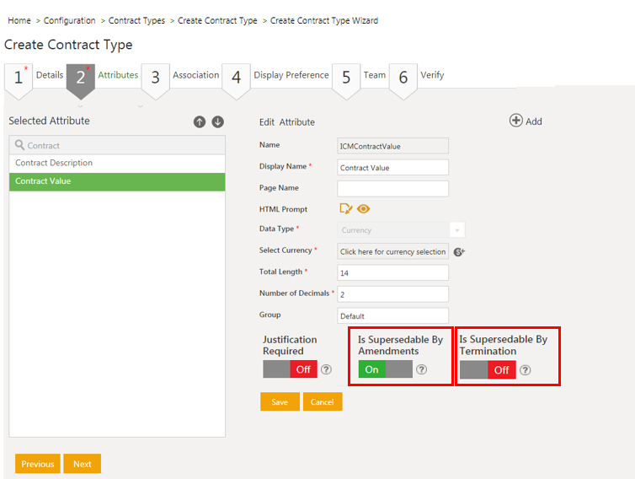Turn off Is Supersedable By Amendments

385,369
